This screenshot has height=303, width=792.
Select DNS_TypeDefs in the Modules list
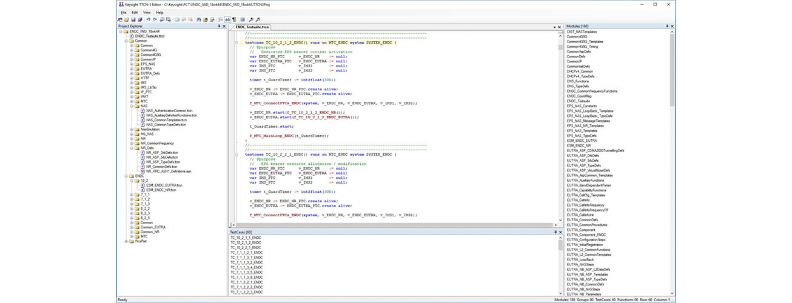click(x=579, y=86)
